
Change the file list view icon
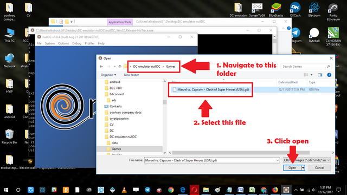pyautogui.click(x=306, y=75)
